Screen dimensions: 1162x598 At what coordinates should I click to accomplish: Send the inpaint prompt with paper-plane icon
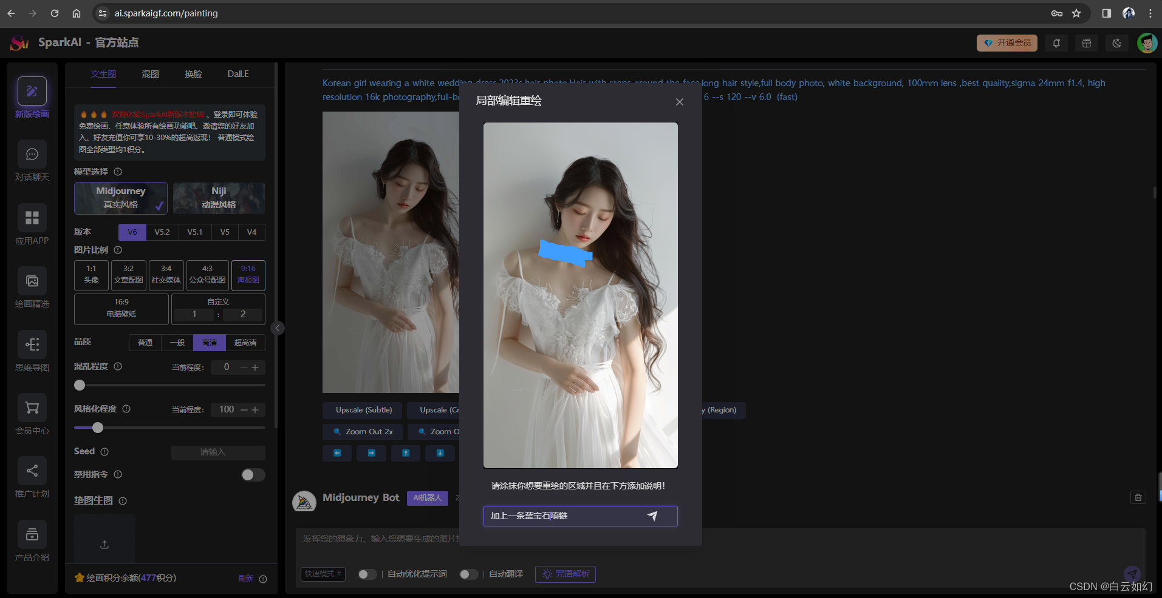coord(652,516)
